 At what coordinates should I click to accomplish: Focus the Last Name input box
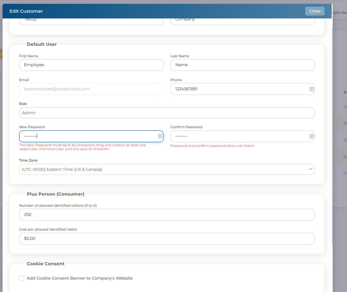[242, 65]
